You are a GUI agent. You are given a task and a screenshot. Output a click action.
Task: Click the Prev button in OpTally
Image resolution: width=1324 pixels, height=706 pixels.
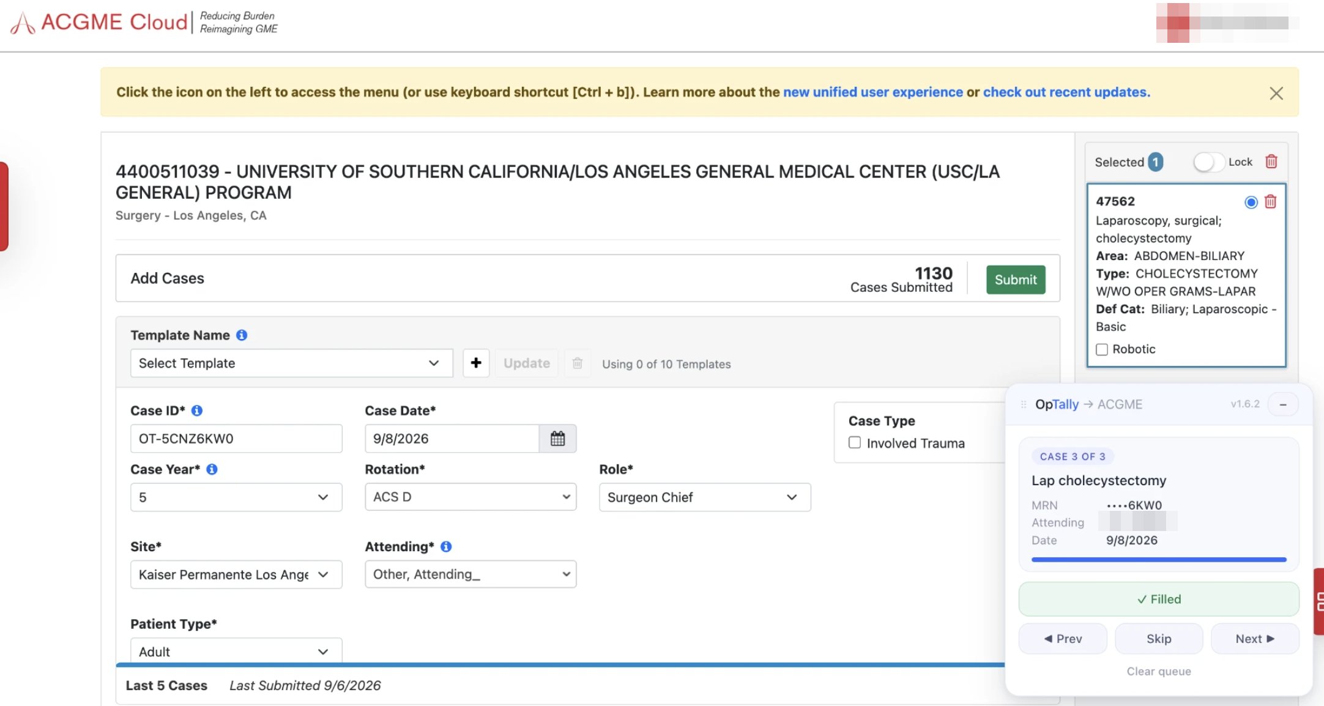pyautogui.click(x=1063, y=639)
